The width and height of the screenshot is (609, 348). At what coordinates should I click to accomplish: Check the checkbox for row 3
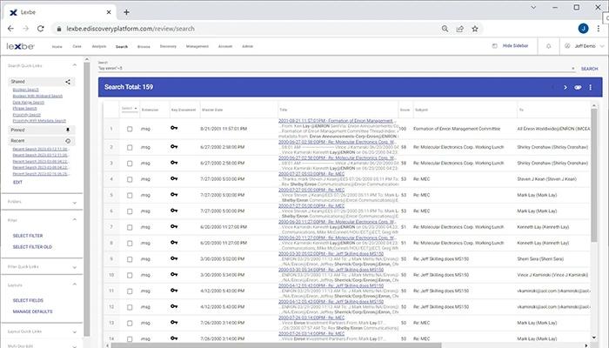tap(130, 164)
